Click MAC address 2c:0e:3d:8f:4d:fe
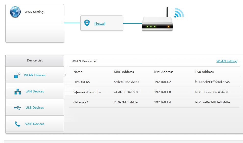243x143 pixels. click(x=126, y=102)
